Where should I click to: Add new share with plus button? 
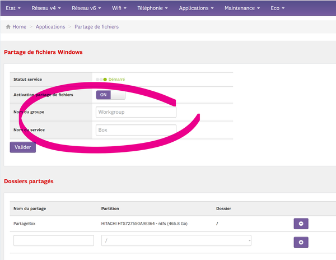[x=301, y=242]
